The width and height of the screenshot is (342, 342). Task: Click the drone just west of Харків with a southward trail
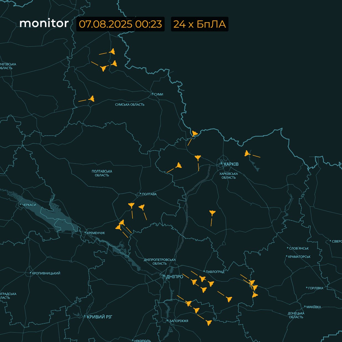pos(198,158)
